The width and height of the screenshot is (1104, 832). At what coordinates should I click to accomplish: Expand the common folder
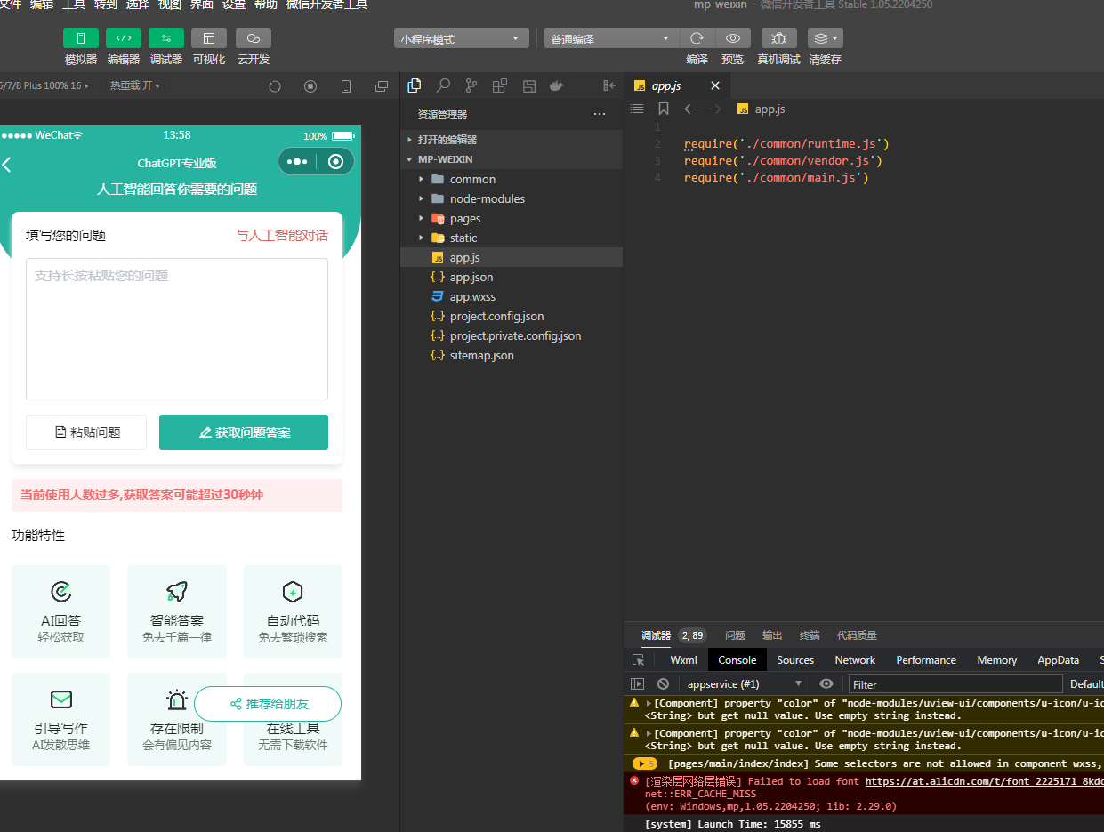(512, 179)
